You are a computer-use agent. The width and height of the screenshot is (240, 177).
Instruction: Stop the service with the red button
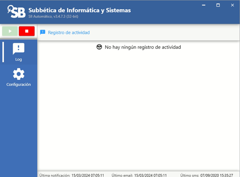[27, 31]
